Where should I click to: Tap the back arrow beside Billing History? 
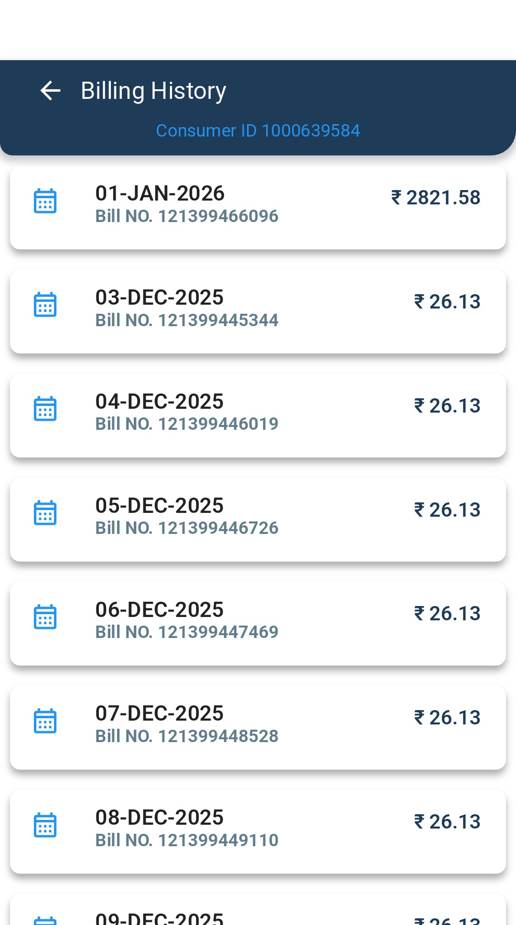pos(50,91)
